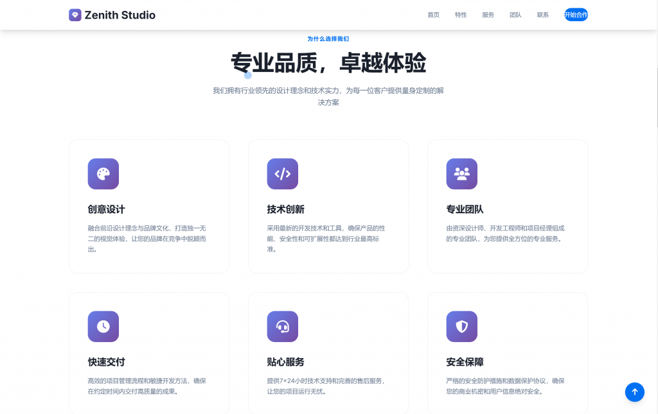Click the Zenith Studio logo icon
Viewport: 658px width, 414px height.
click(x=74, y=14)
